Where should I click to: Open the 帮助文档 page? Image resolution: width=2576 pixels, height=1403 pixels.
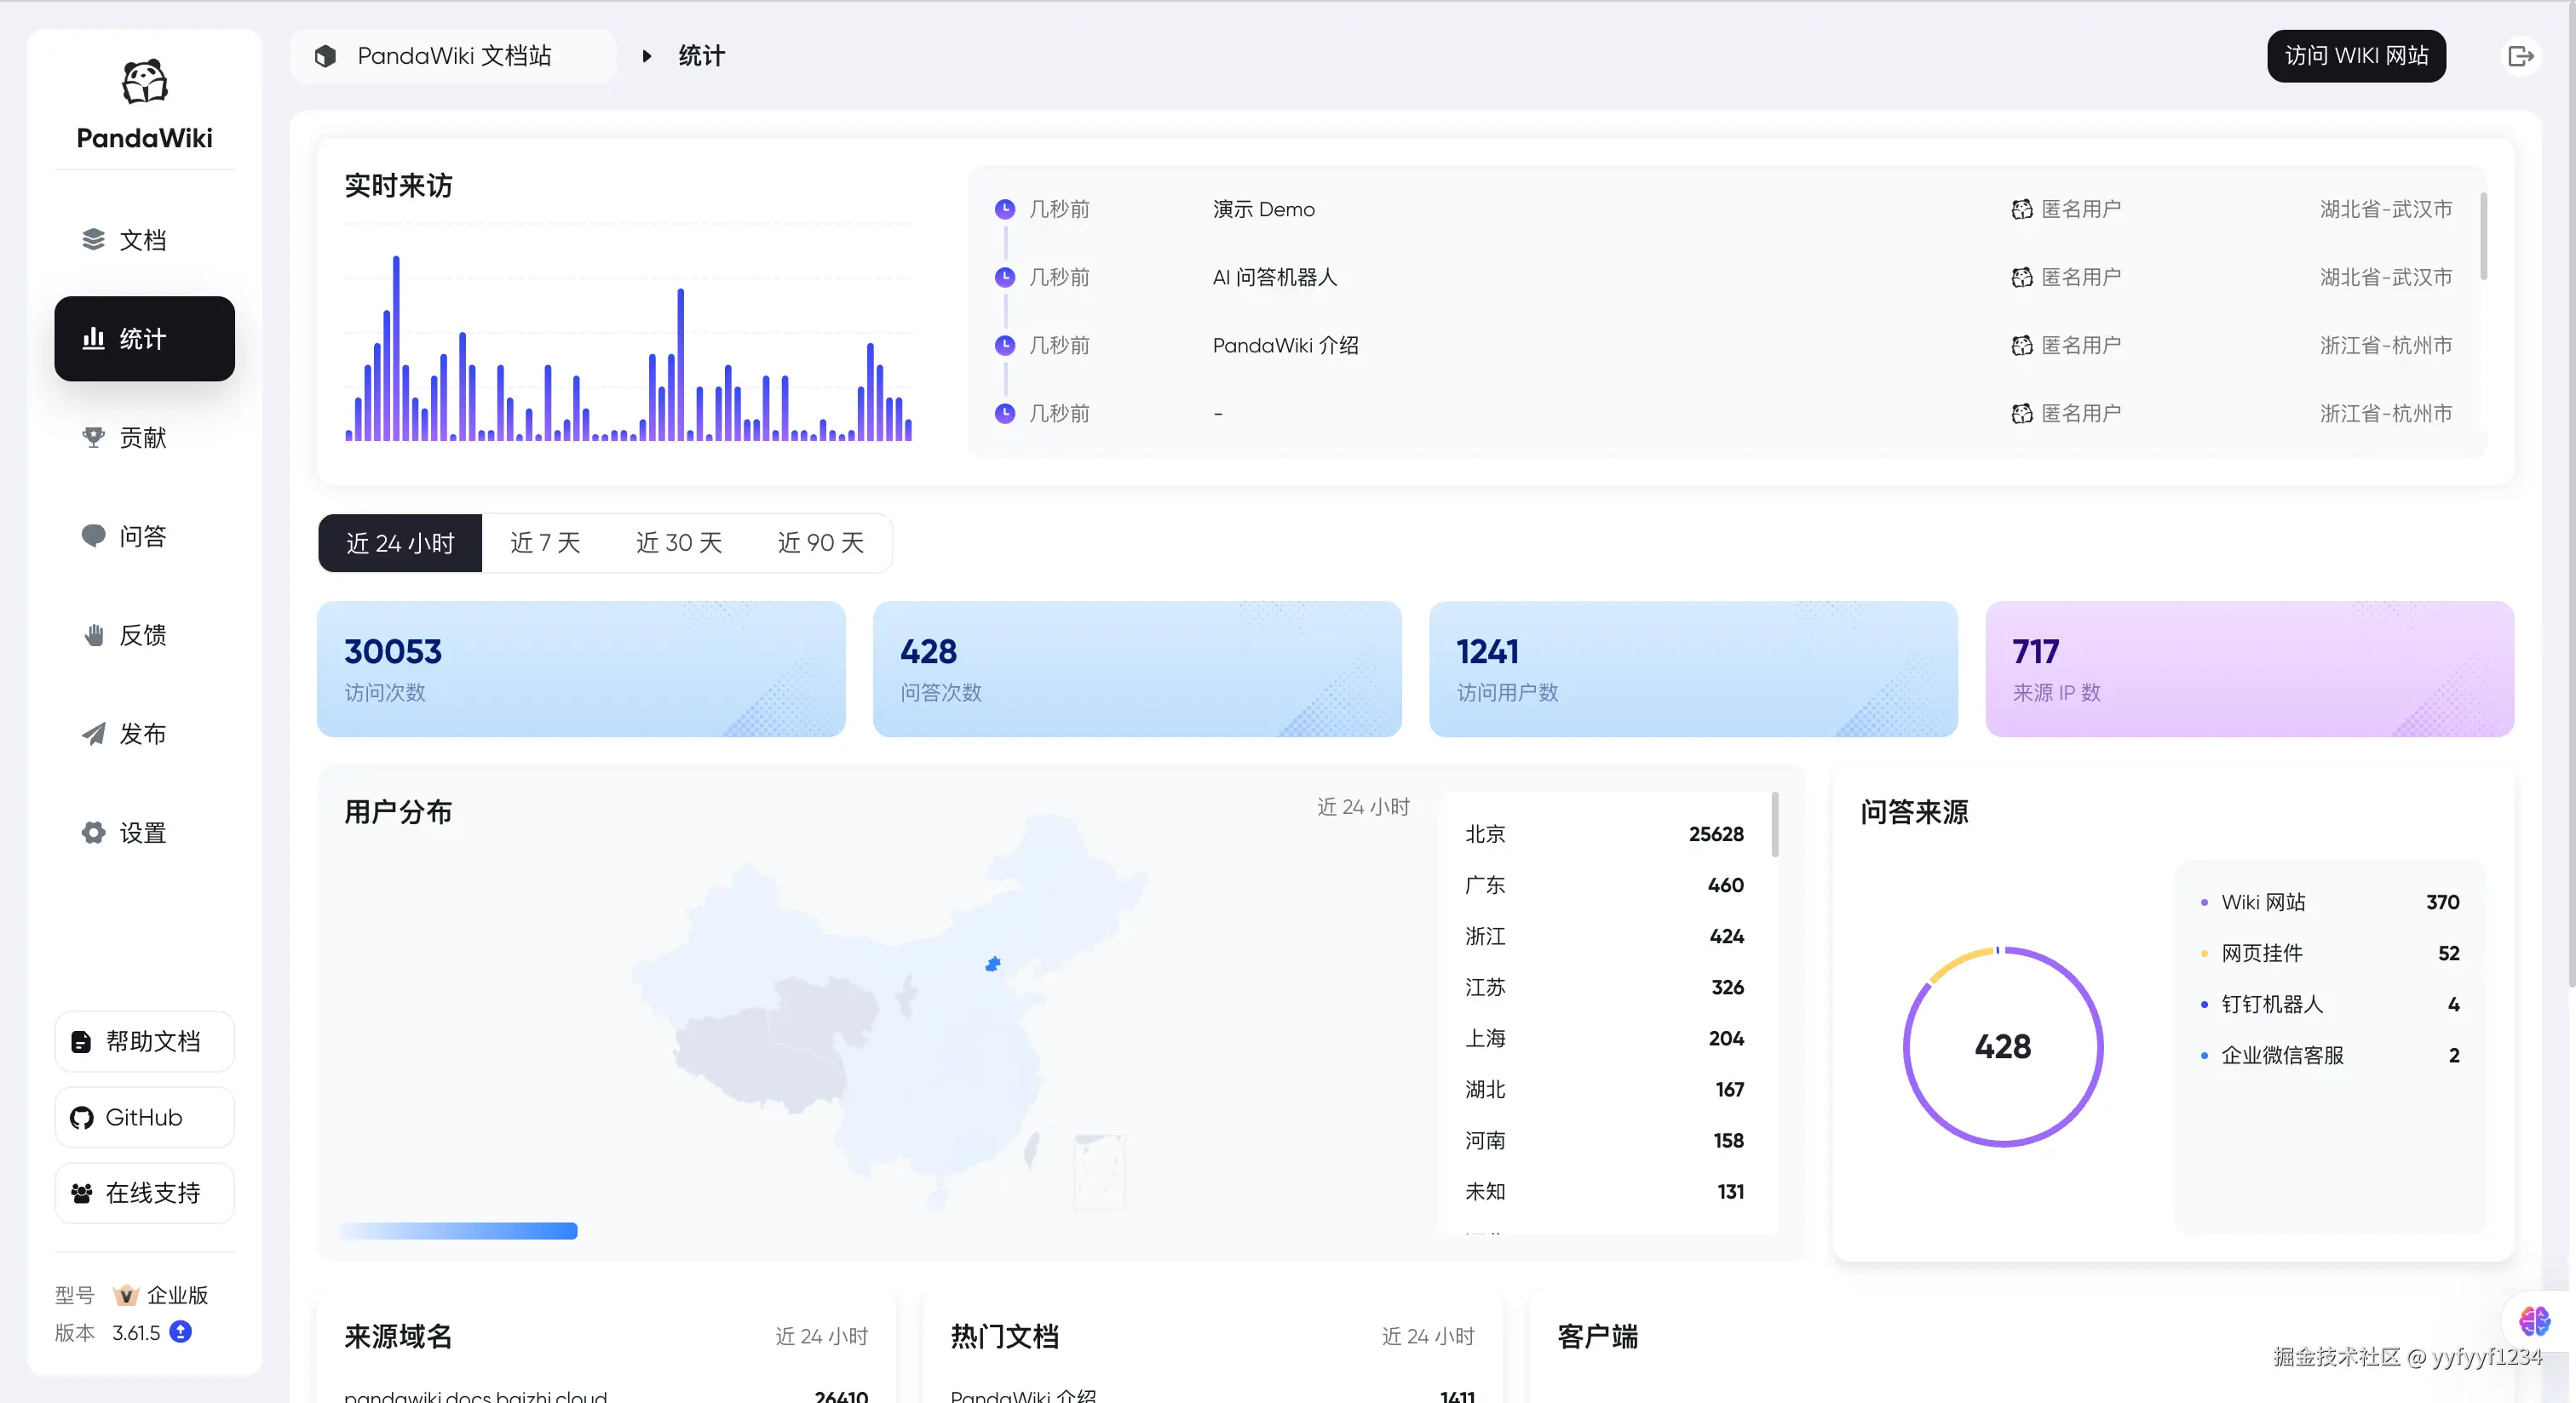tap(144, 1041)
